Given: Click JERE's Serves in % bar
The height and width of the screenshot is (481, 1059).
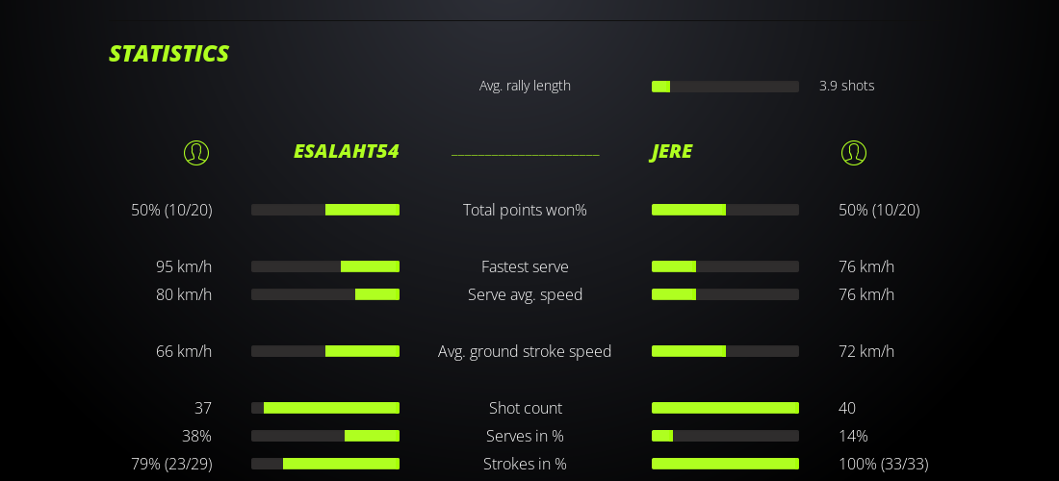Looking at the screenshot, I should point(725,436).
